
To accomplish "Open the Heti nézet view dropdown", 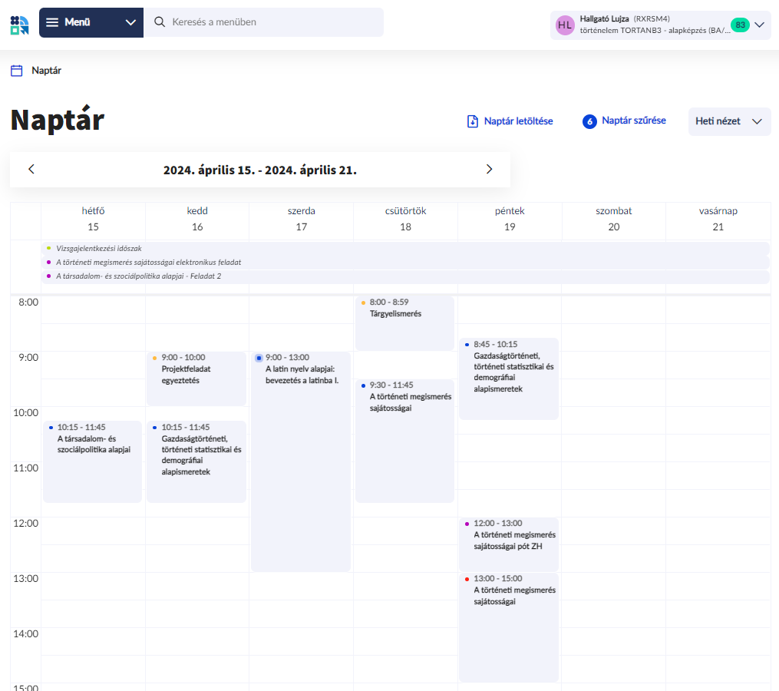I will pos(729,121).
